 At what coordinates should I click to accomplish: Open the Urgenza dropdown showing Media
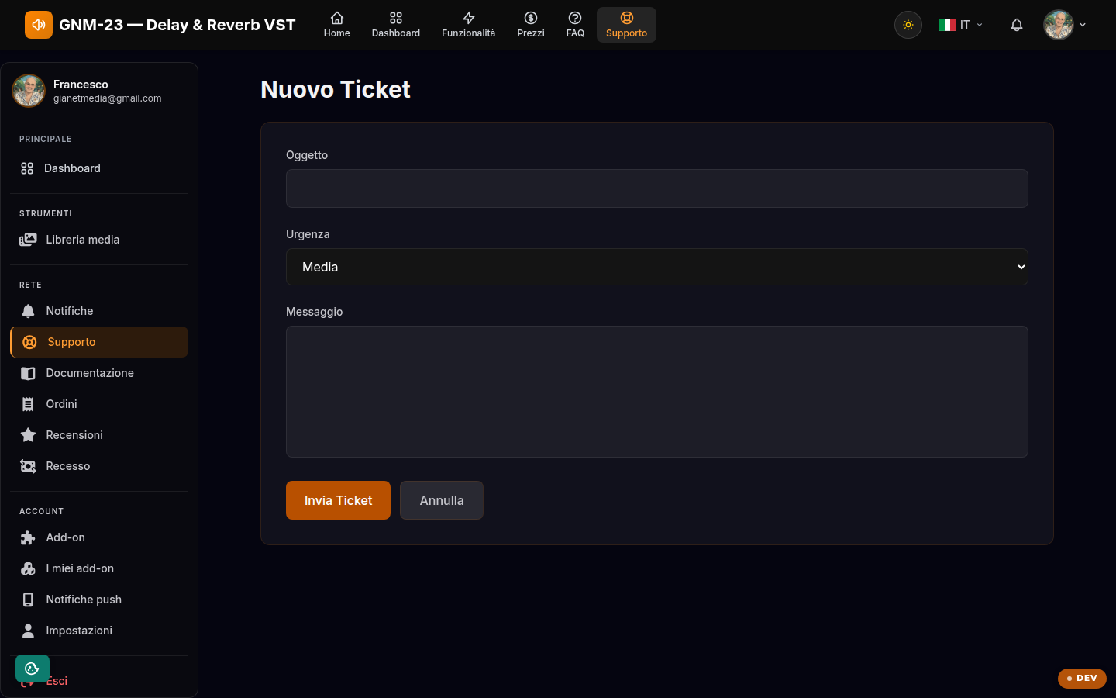click(x=657, y=267)
